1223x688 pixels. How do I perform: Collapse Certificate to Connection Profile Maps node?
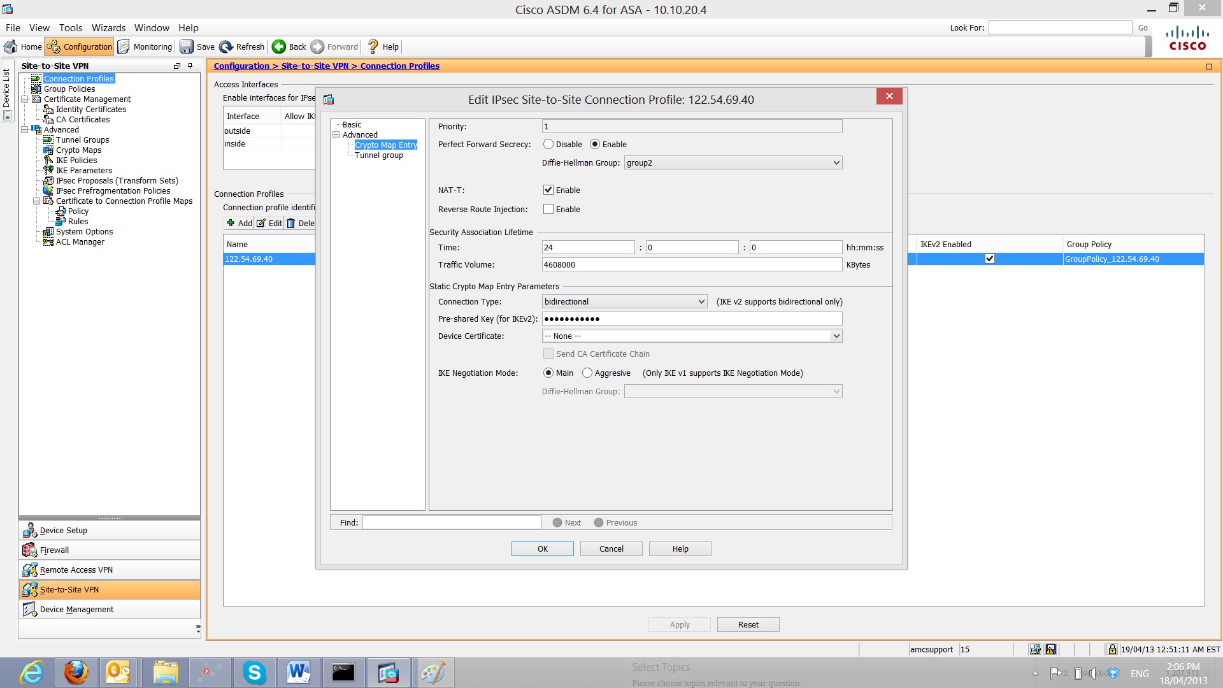[37, 201]
